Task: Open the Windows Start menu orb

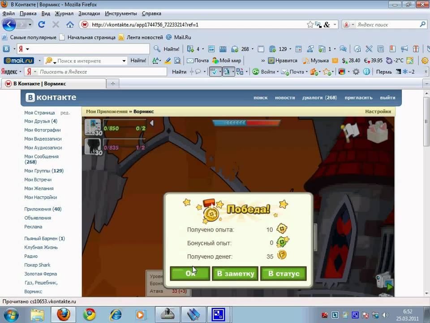Action: [x=11, y=315]
